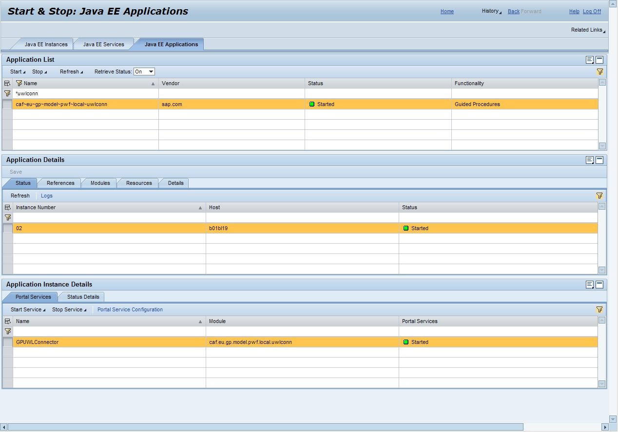Expand the History dropdown menu
This screenshot has height=432, width=618.
[491, 11]
